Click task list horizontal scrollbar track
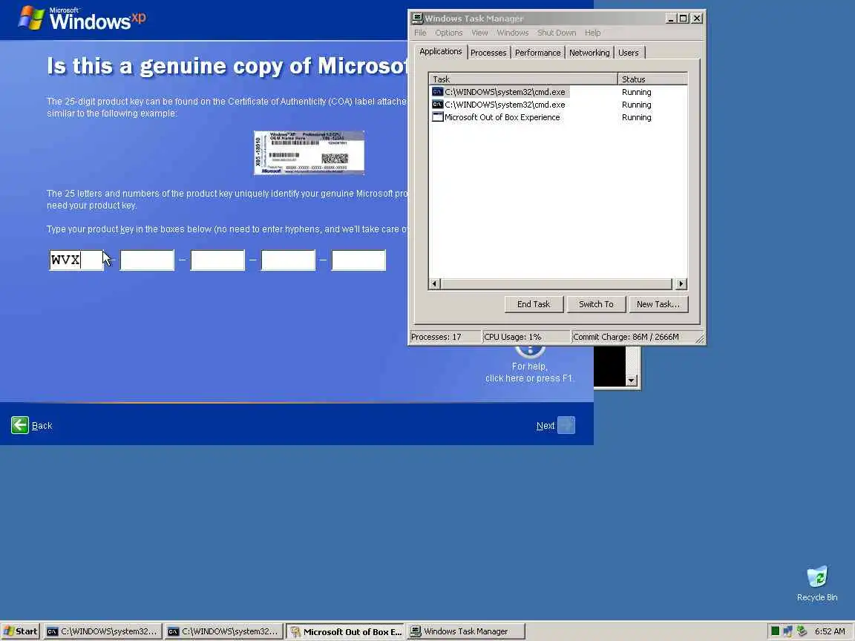855x641 pixels. click(556, 283)
